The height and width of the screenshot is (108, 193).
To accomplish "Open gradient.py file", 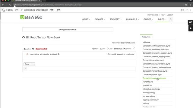I will coord(147,85).
